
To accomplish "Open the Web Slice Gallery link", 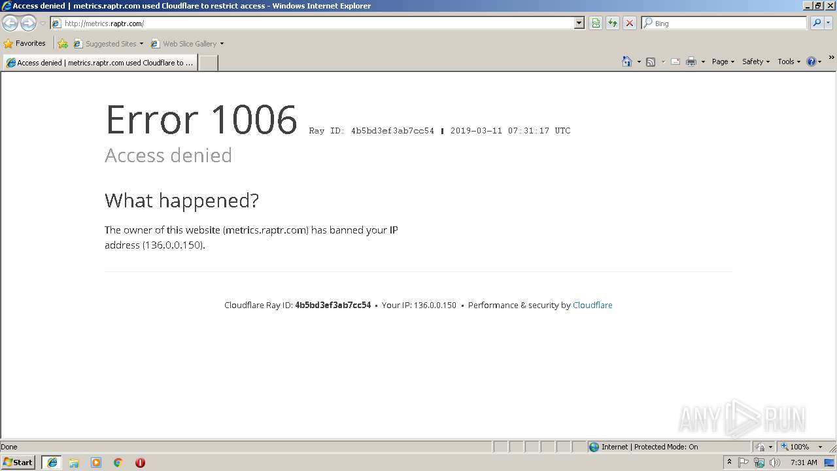I will (x=184, y=44).
